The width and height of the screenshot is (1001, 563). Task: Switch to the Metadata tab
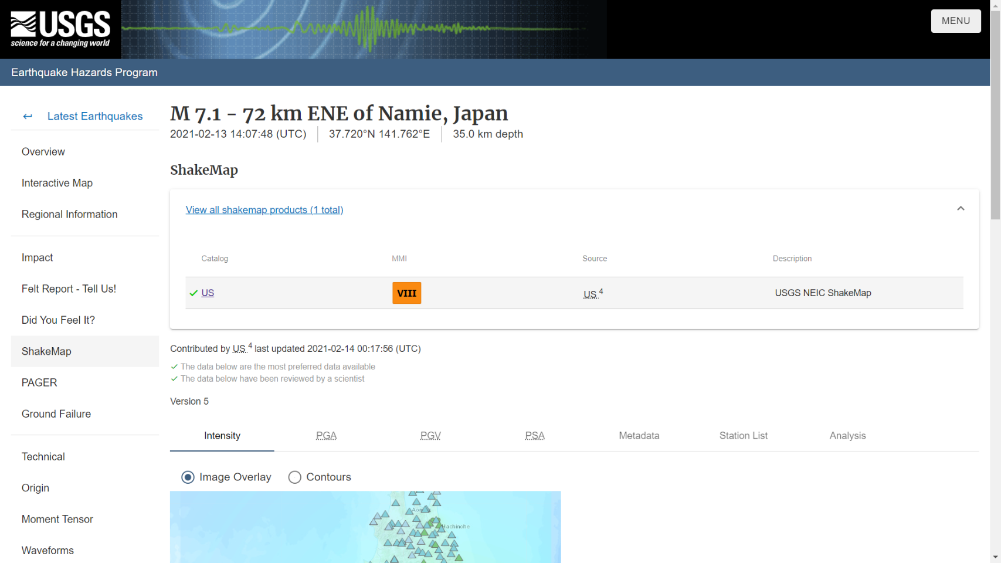(x=639, y=436)
